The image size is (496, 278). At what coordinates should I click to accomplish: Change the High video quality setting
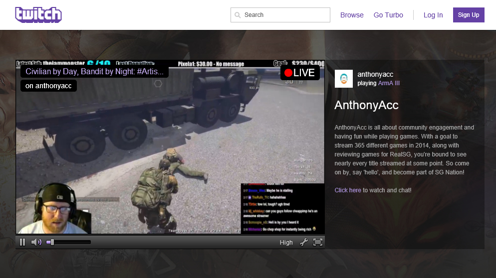[x=286, y=242]
